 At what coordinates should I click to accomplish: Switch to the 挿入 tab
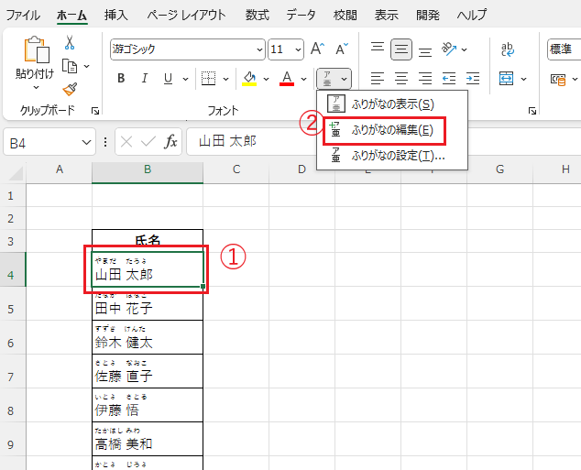(116, 16)
